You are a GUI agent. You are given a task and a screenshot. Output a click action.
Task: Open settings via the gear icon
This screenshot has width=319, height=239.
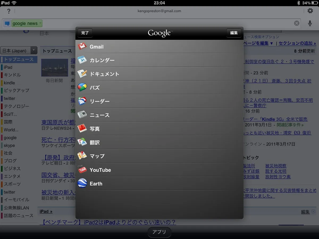click(x=310, y=11)
